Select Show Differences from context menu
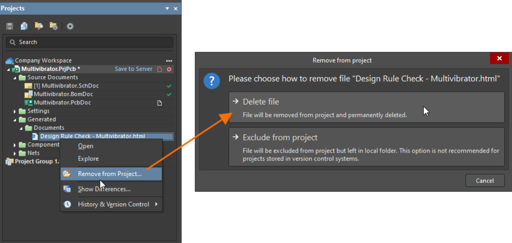The height and width of the screenshot is (243, 512). tap(104, 189)
